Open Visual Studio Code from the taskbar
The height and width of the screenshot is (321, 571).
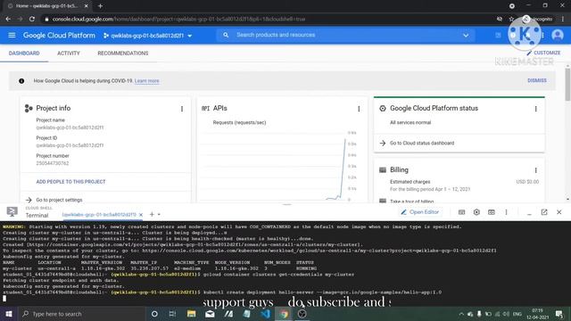266,314
